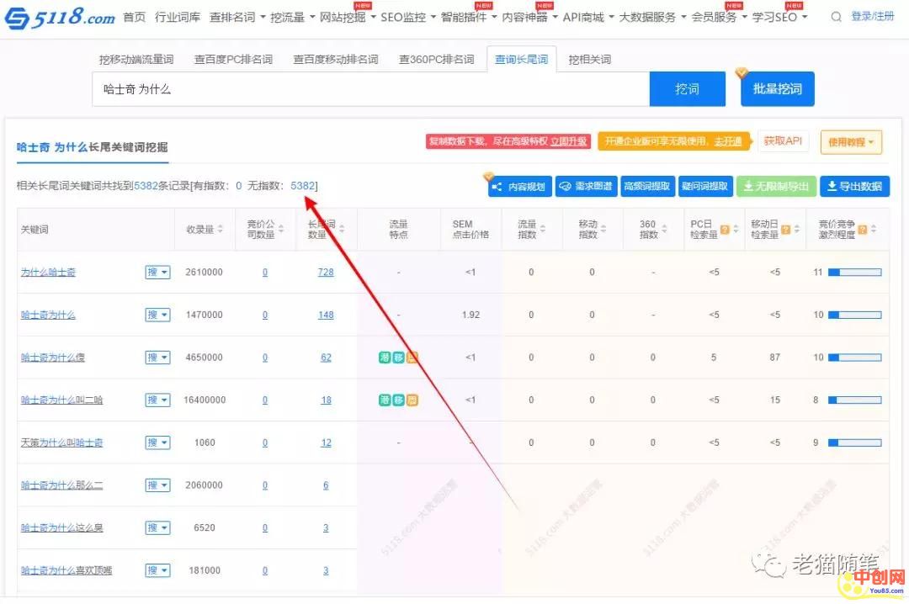This screenshot has height=604, width=909.
Task: Click sort arrows on 收录量 column
Action: [x=221, y=230]
